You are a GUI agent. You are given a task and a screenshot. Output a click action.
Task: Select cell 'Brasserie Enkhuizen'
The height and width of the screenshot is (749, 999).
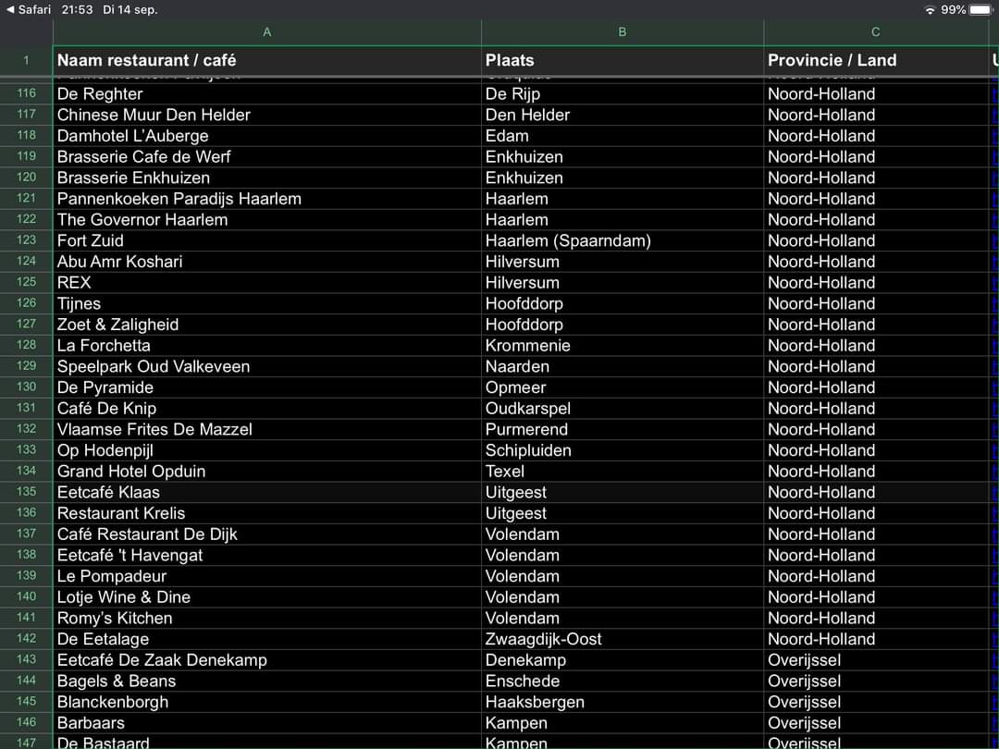pos(267,178)
